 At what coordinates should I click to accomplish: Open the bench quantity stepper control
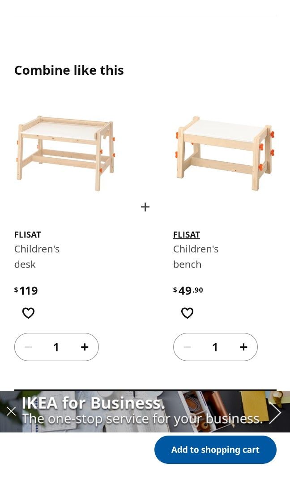point(215,347)
